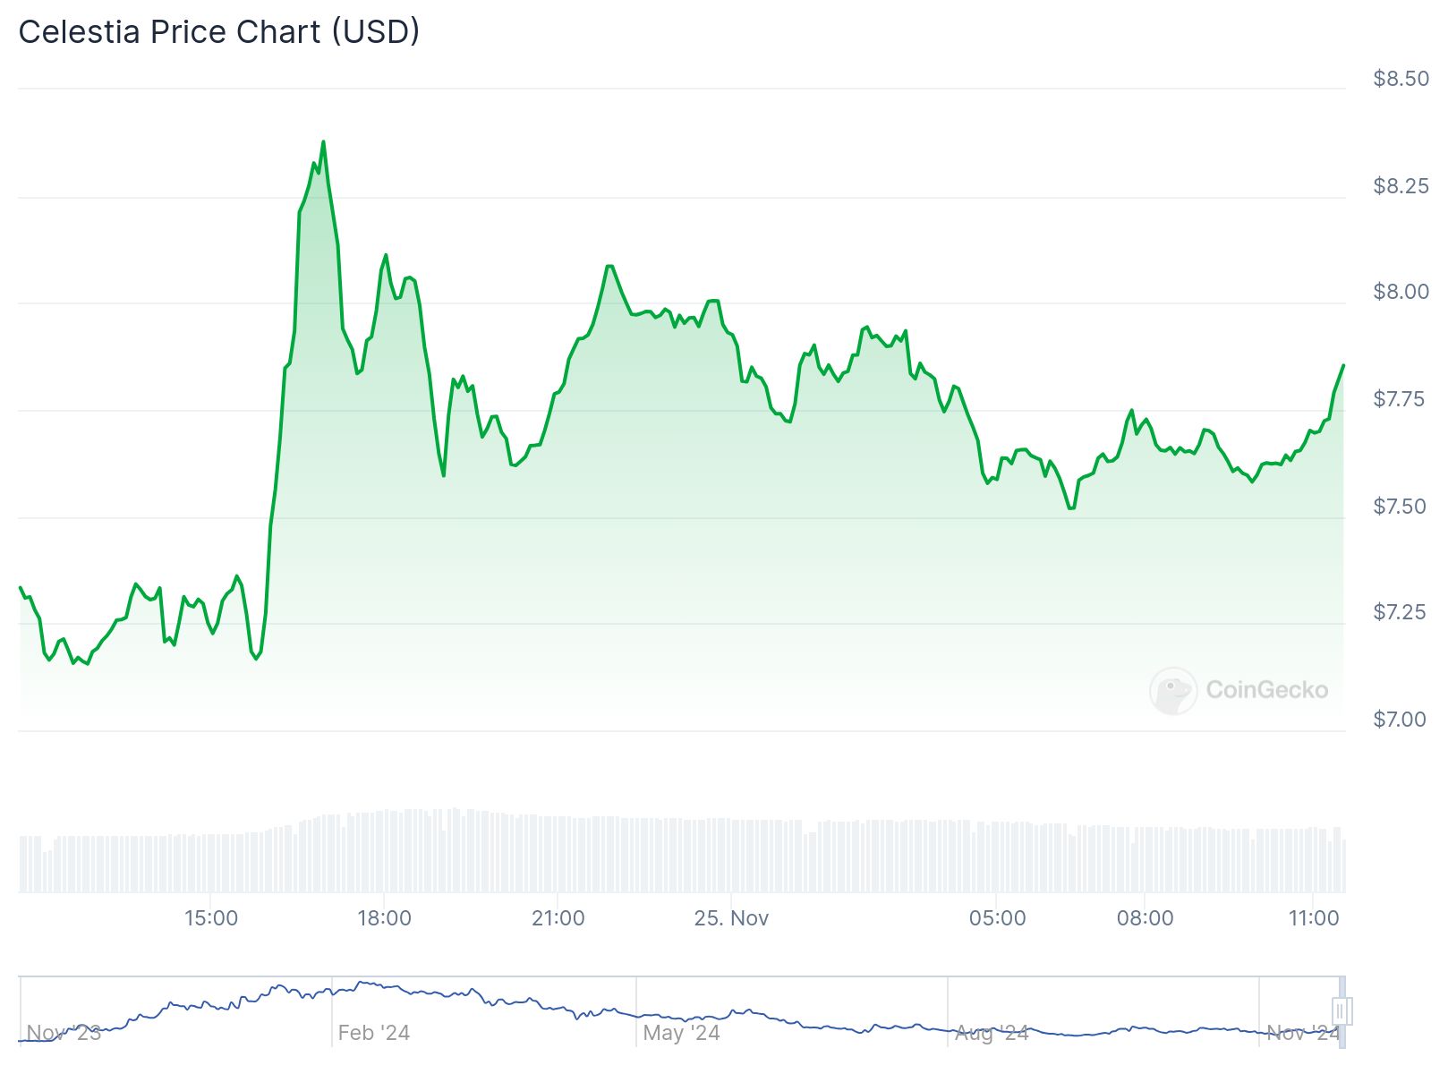Click the CoinGecko watermark text
This screenshot has height=1074, width=1448.
[1266, 690]
